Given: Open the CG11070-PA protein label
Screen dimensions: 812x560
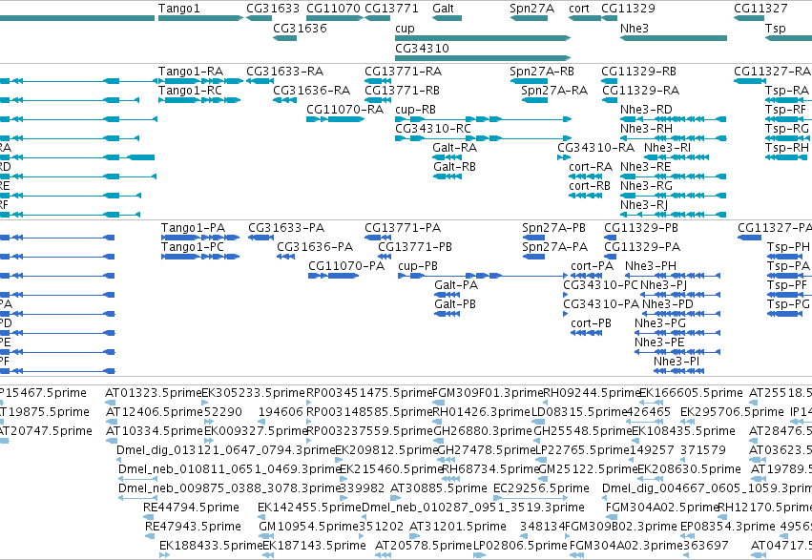Looking at the screenshot, I should pyautogui.click(x=346, y=266).
